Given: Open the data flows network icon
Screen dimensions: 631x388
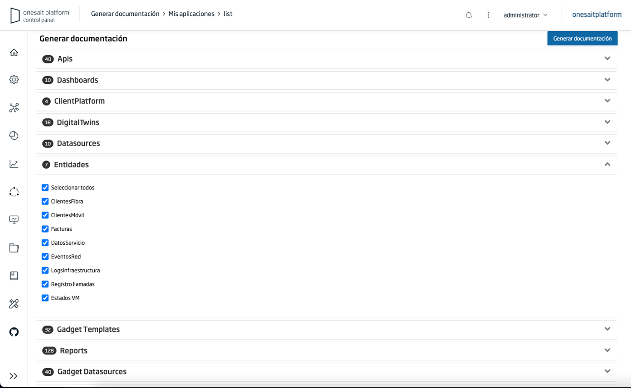Looking at the screenshot, I should point(14,107).
